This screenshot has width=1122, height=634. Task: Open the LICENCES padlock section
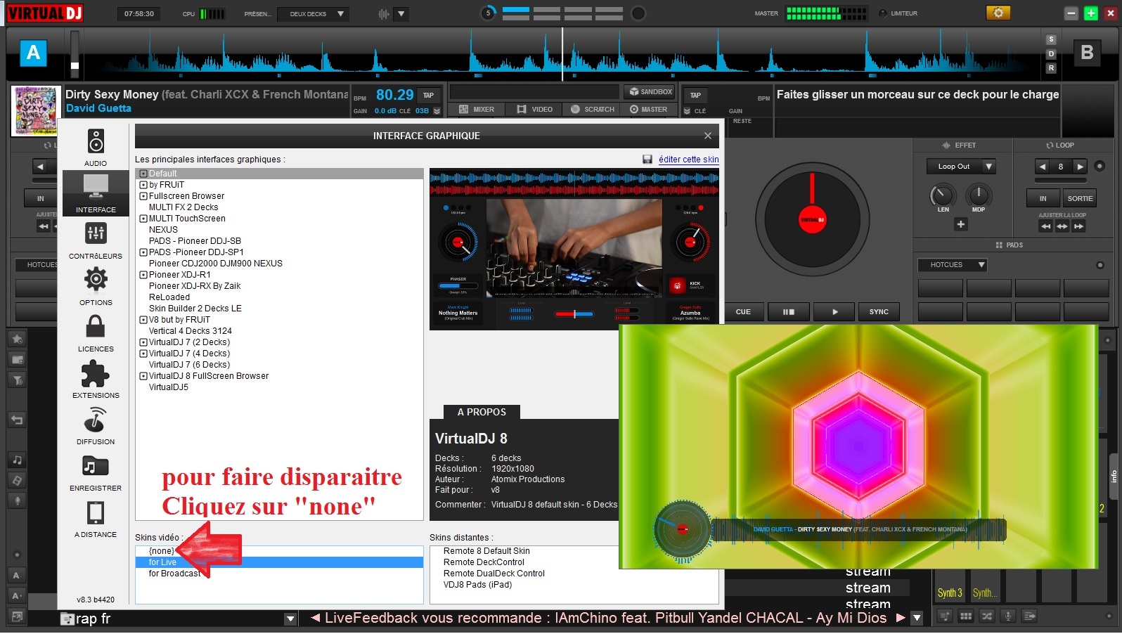pos(96,333)
